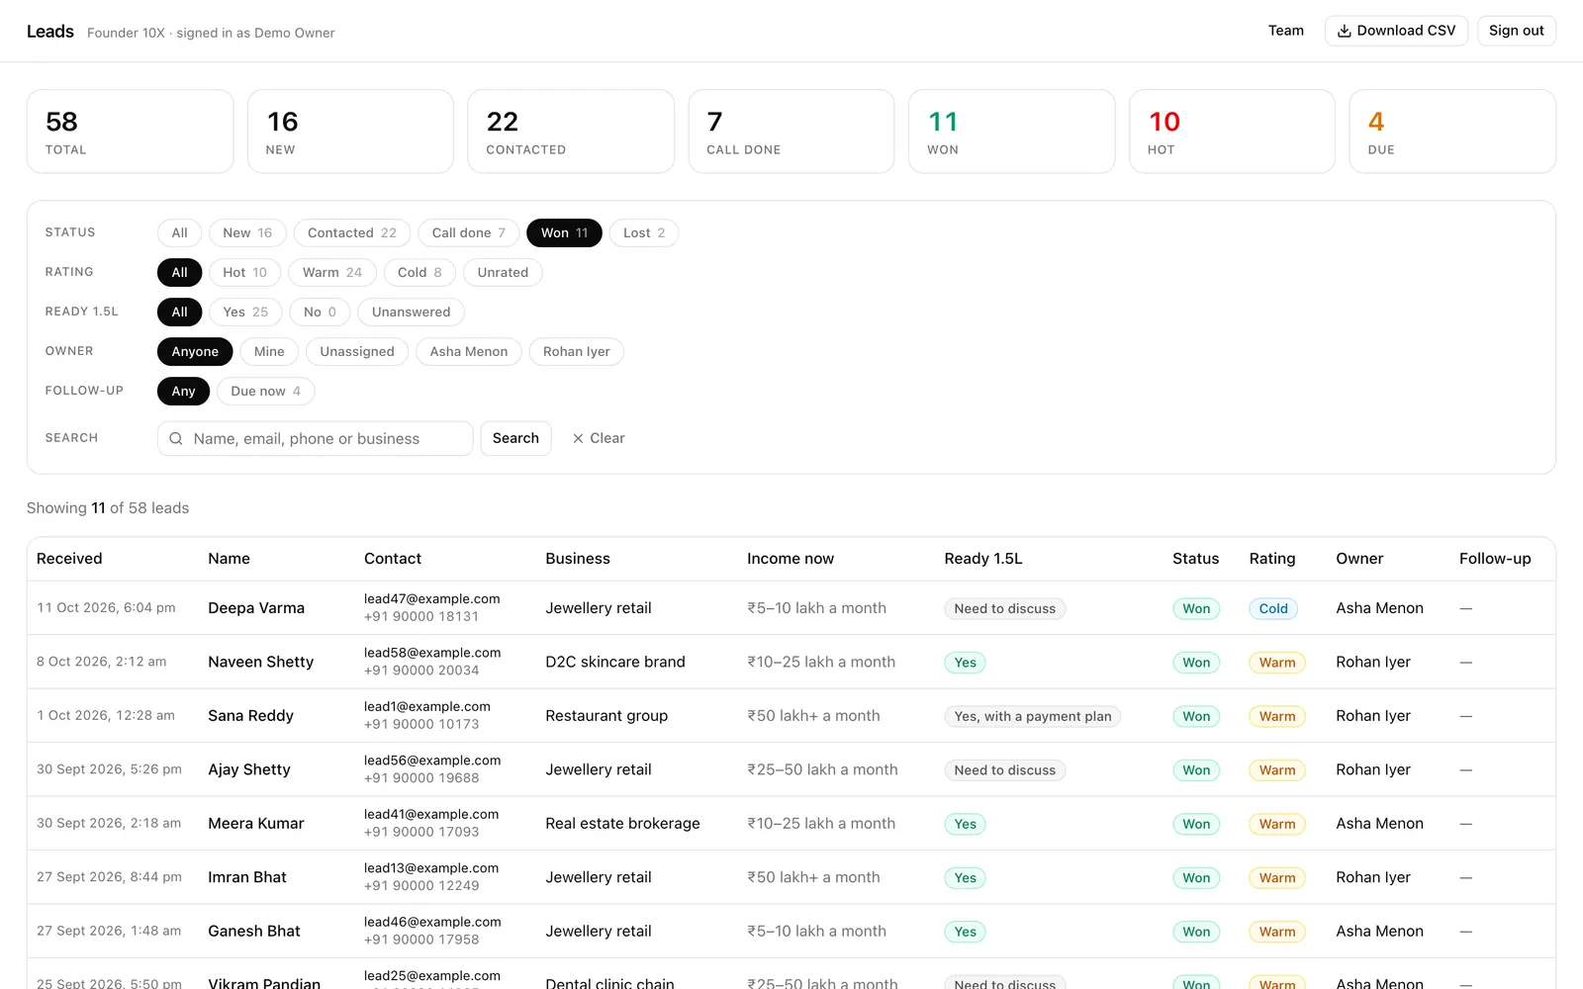
Task: Click the download icon in Download CSV
Action: 1344,31
